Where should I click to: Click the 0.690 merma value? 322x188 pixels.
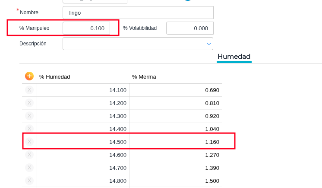click(176, 90)
